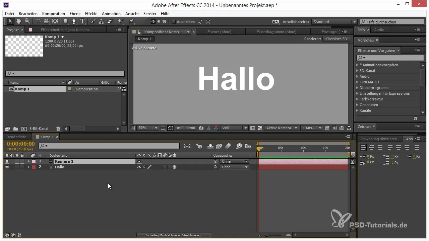Enable the Ausrichten checkbox

(173, 22)
